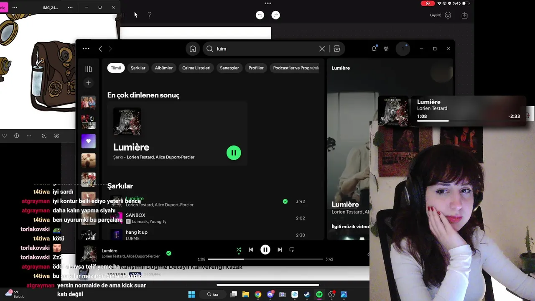Skip to previous track

point(251,250)
